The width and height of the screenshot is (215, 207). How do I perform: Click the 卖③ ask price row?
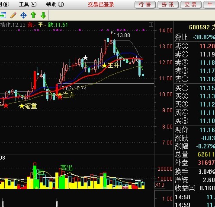point(195,63)
